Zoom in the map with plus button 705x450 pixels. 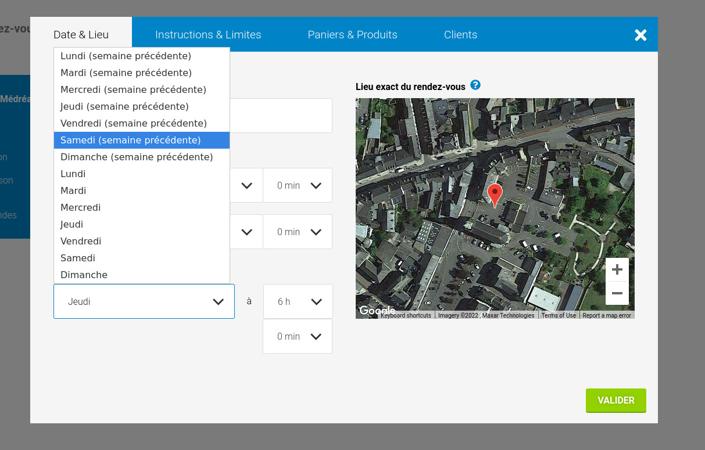pyautogui.click(x=617, y=269)
